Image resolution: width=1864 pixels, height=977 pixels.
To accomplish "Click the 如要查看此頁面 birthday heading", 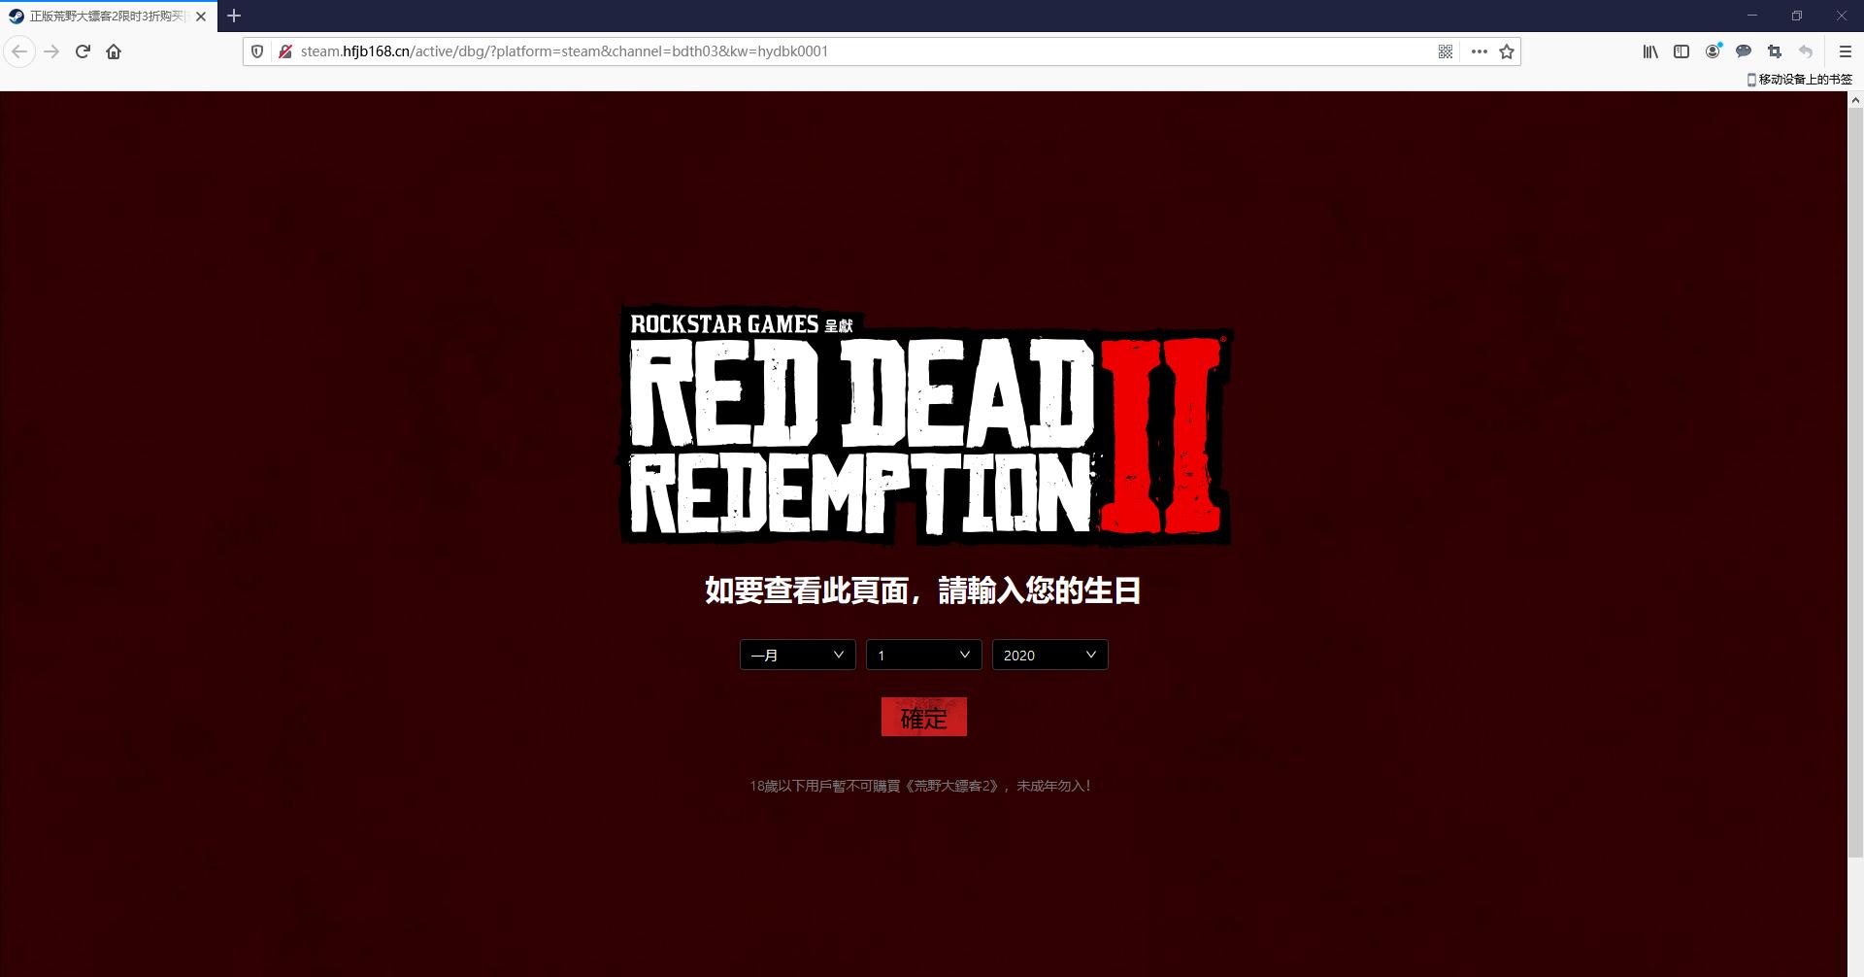I will 923,590.
